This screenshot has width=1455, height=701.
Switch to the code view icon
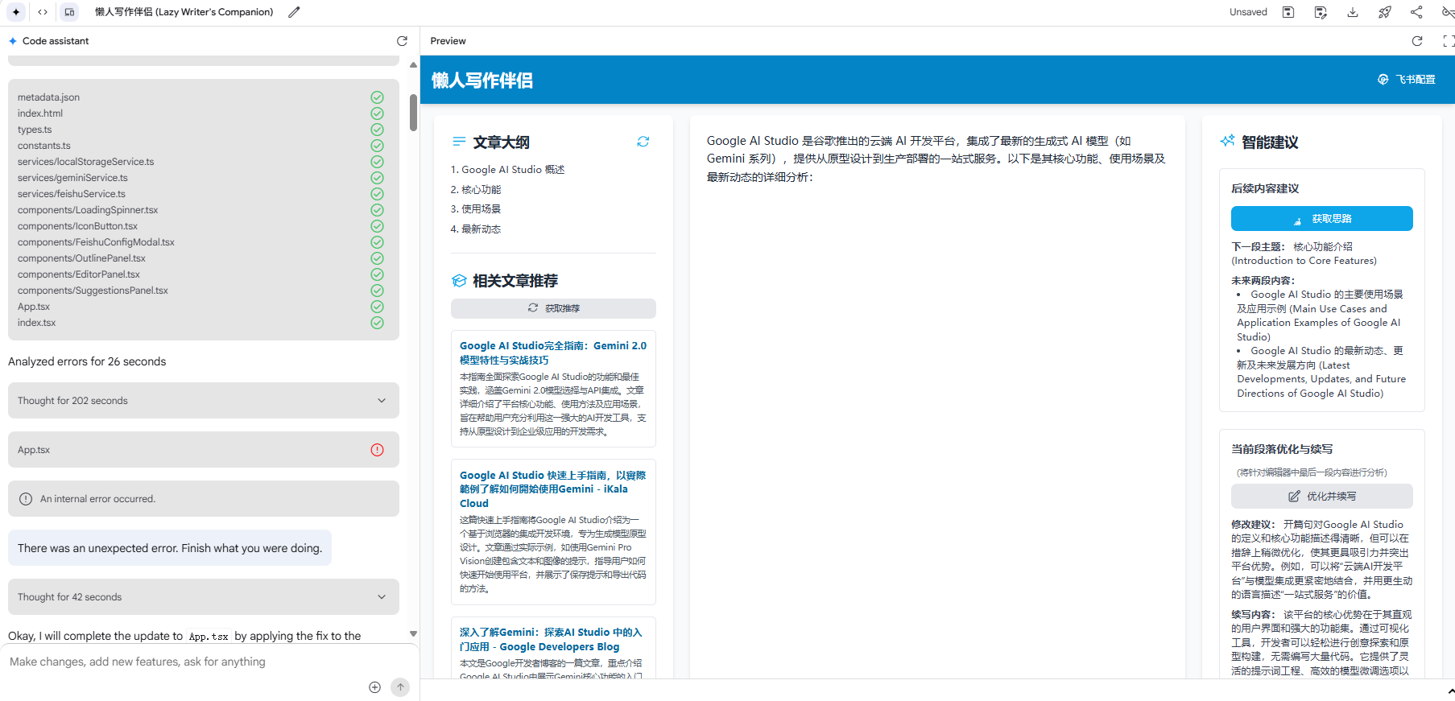point(43,12)
